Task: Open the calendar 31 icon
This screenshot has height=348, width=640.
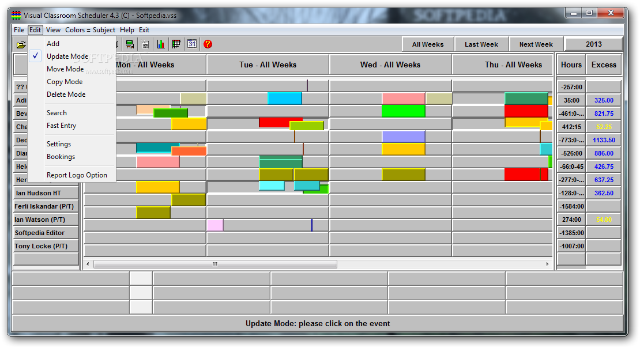Action: (x=192, y=44)
